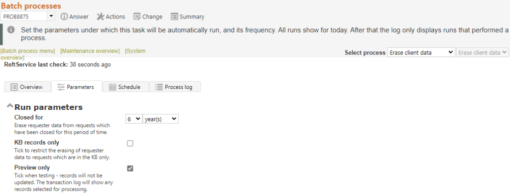The width and height of the screenshot is (510, 196).
Task: Open the year(s) period unit dropdown
Action: pos(161,119)
